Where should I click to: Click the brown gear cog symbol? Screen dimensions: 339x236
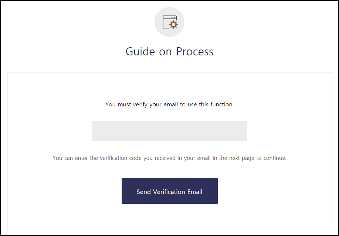point(174,25)
